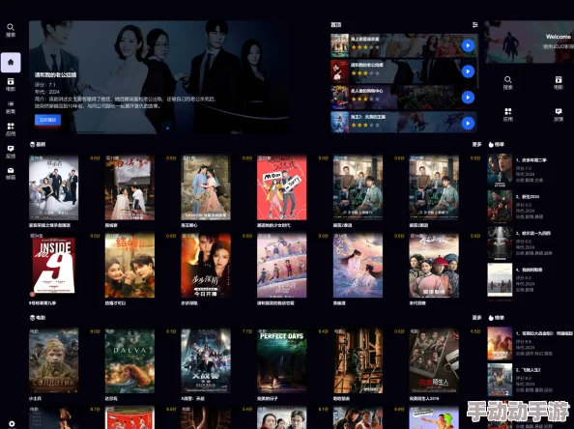Open the Series (剧集) section in left sidebar
Viewport: 574px width, 429px height.
click(x=11, y=107)
